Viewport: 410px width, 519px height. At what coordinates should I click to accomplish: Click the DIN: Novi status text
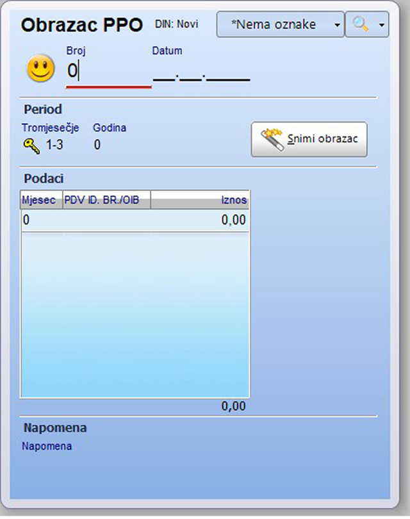tap(176, 24)
